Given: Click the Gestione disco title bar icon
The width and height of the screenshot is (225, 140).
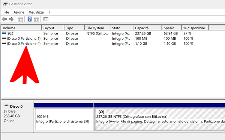Looking at the screenshot, I should pyautogui.click(x=5, y=4).
